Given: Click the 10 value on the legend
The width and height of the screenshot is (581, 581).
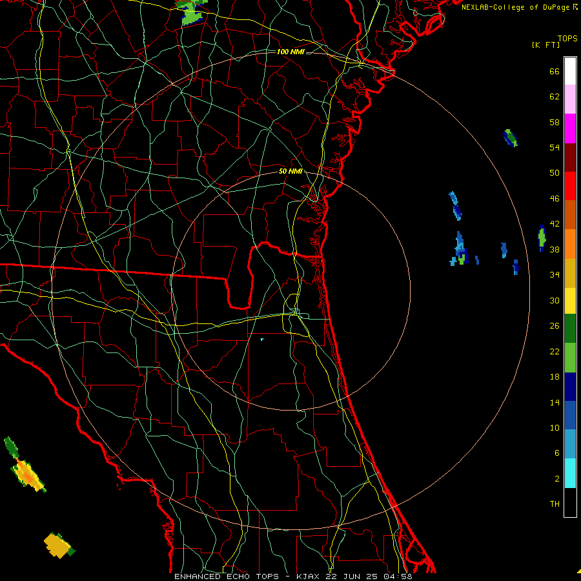Looking at the screenshot, I should point(555,427).
